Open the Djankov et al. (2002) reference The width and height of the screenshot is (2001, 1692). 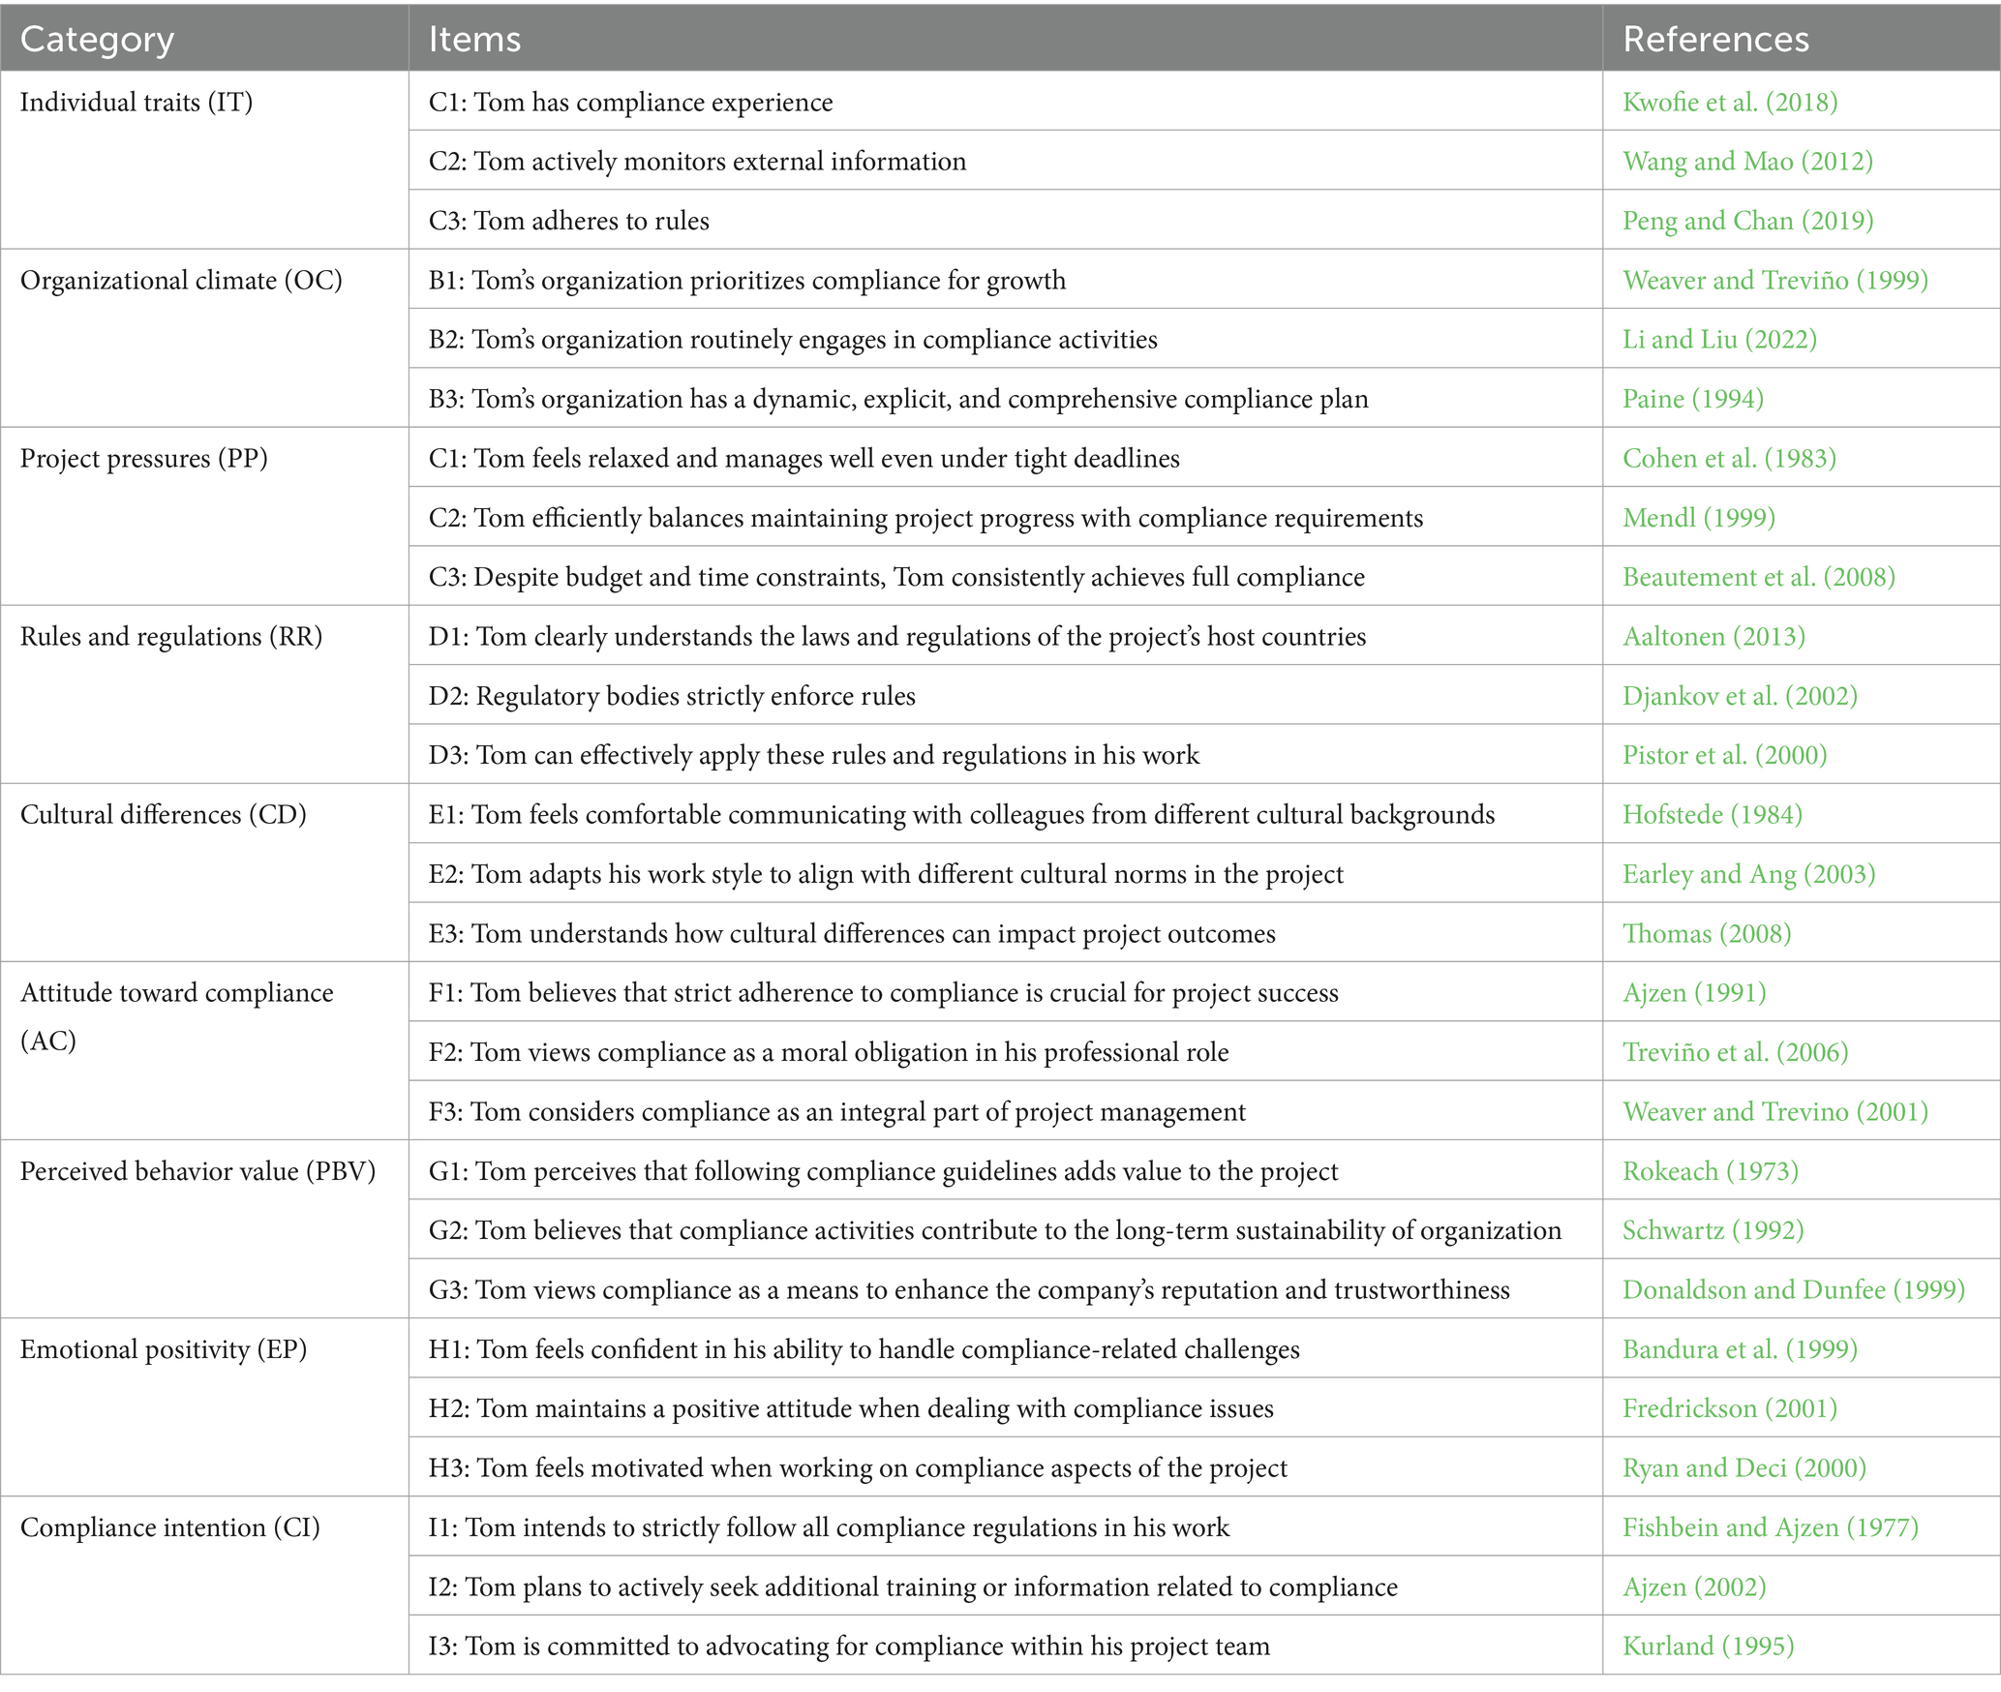coord(1740,696)
